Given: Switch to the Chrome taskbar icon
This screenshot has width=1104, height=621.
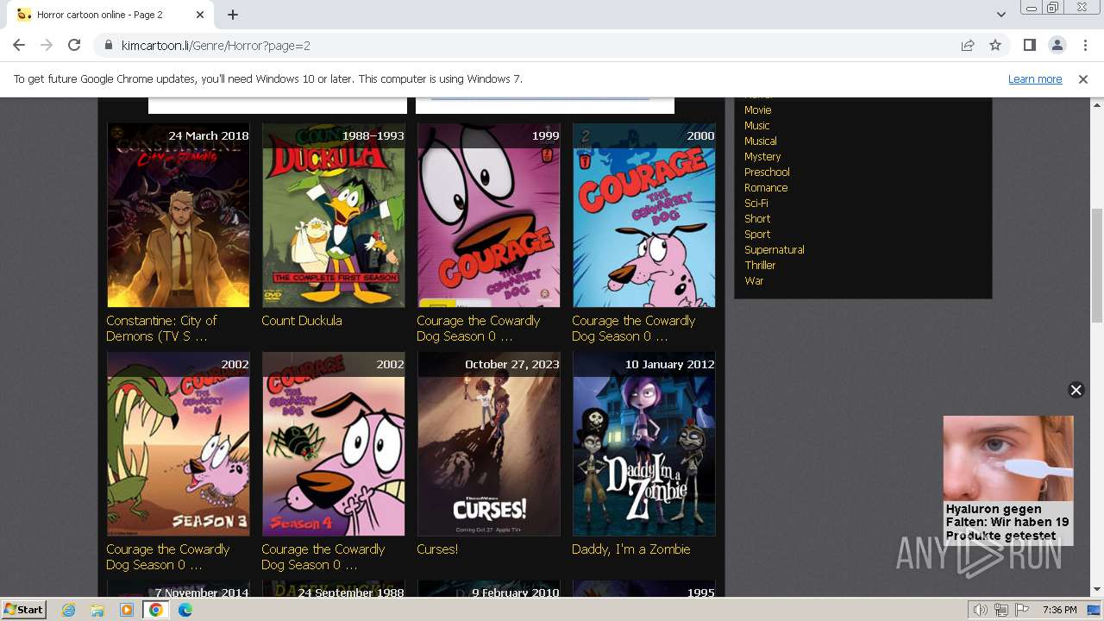Looking at the screenshot, I should pos(156,610).
